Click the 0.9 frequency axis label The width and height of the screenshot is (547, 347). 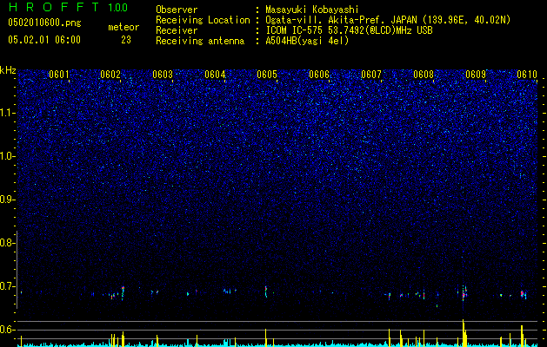pos(8,200)
